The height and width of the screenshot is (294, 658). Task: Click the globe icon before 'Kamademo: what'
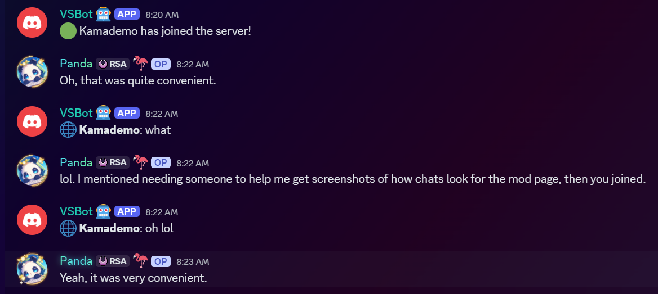pos(68,130)
